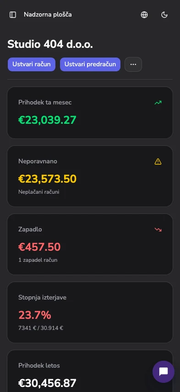
Task: Select the Prihodek ta mesec card
Action: pos(90,113)
